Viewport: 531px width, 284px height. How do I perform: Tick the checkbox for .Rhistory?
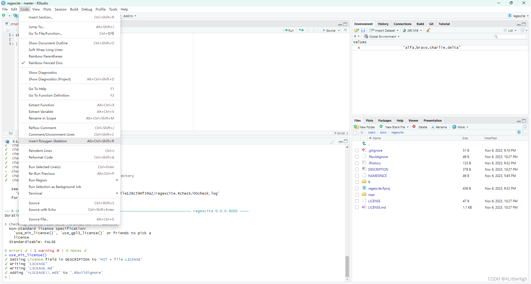point(357,163)
